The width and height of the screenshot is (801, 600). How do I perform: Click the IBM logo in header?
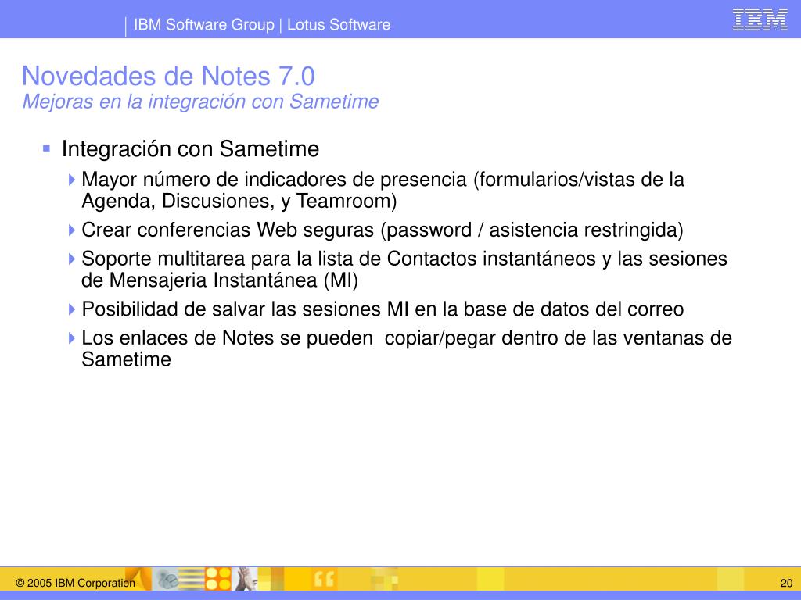(760, 20)
